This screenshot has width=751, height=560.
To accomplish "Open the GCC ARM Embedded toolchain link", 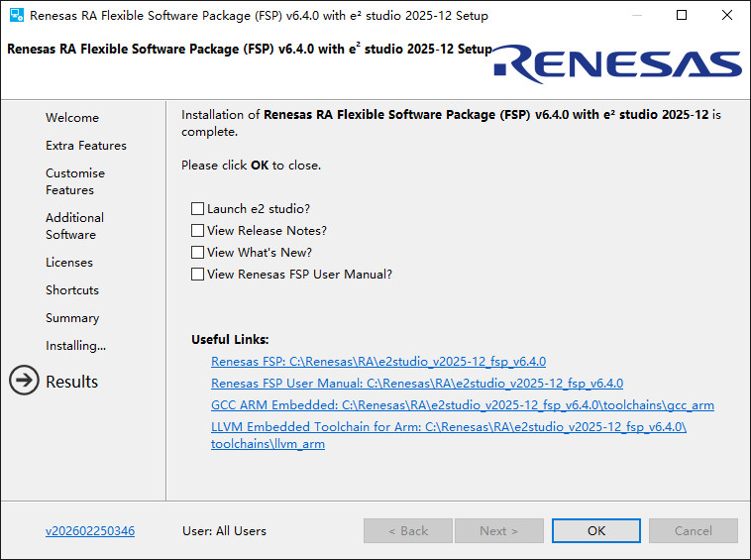I will pyautogui.click(x=462, y=405).
